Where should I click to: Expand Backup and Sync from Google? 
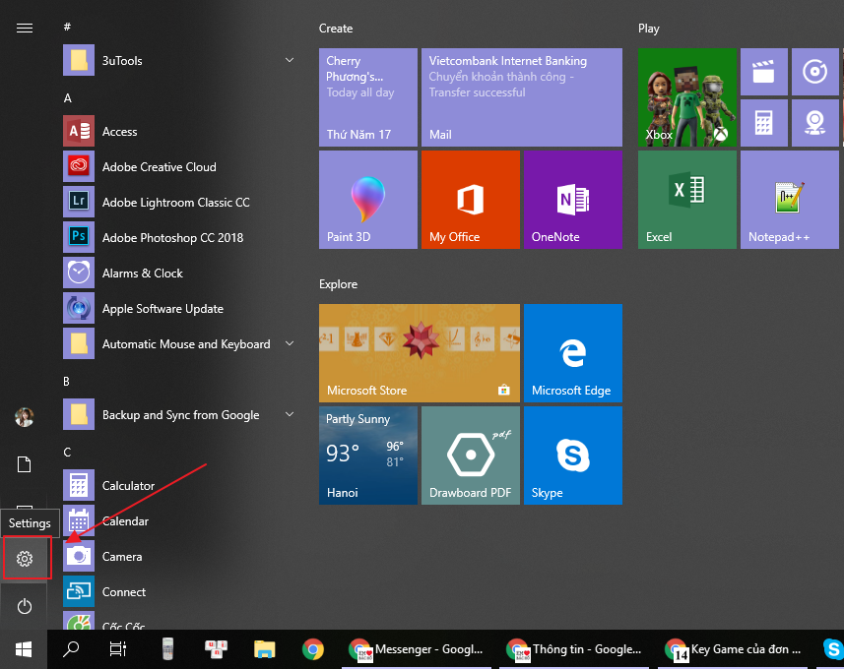(x=289, y=414)
